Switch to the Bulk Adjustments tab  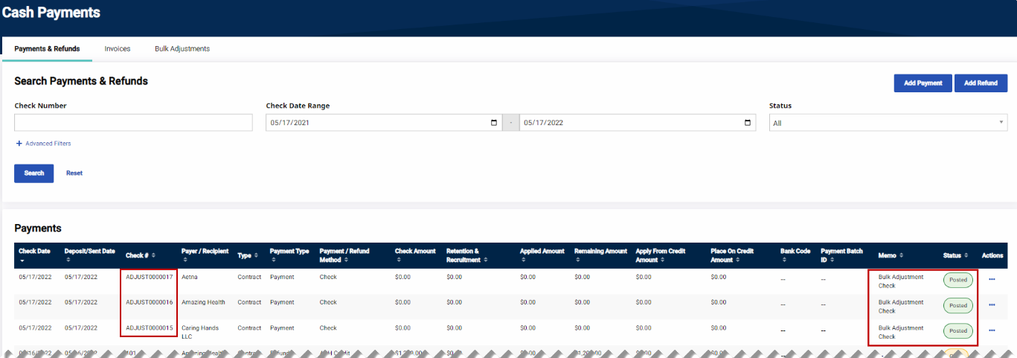182,49
